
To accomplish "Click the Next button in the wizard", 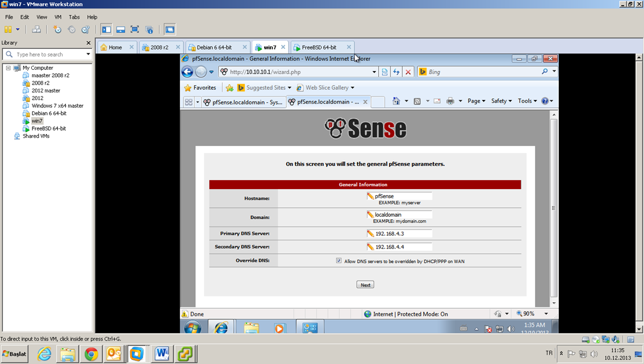I will (x=365, y=284).
